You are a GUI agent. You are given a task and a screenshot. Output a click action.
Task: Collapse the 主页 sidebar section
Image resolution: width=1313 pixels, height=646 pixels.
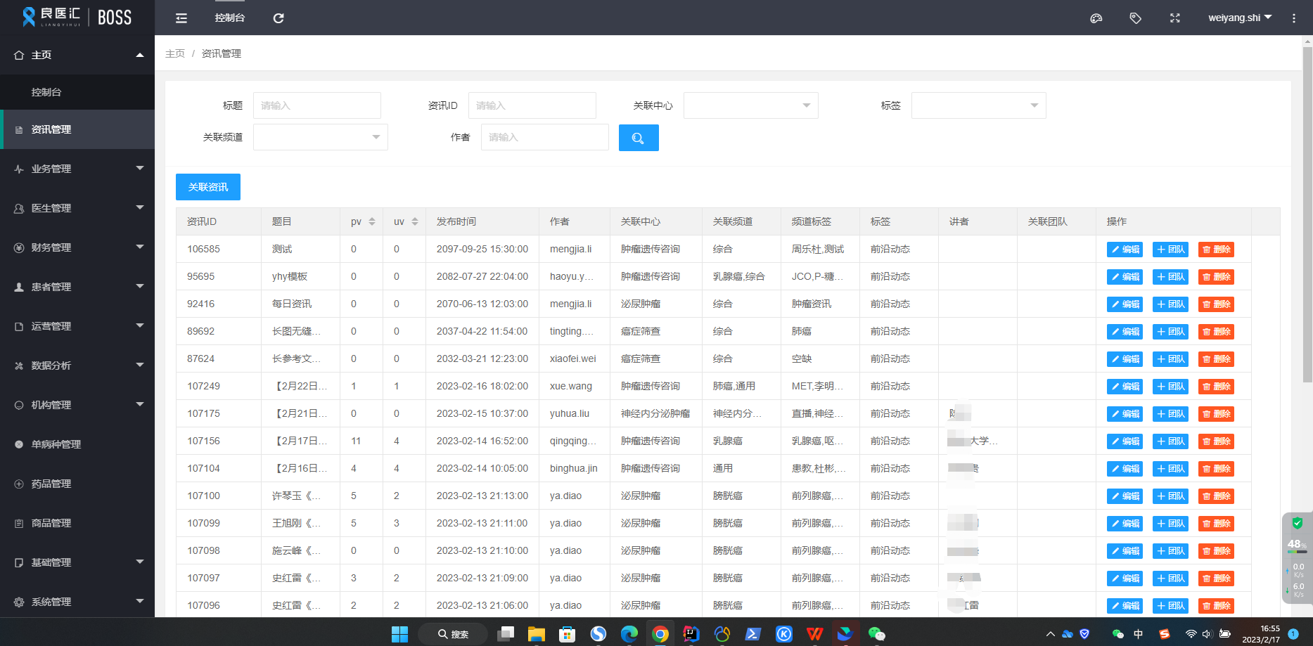click(x=77, y=55)
